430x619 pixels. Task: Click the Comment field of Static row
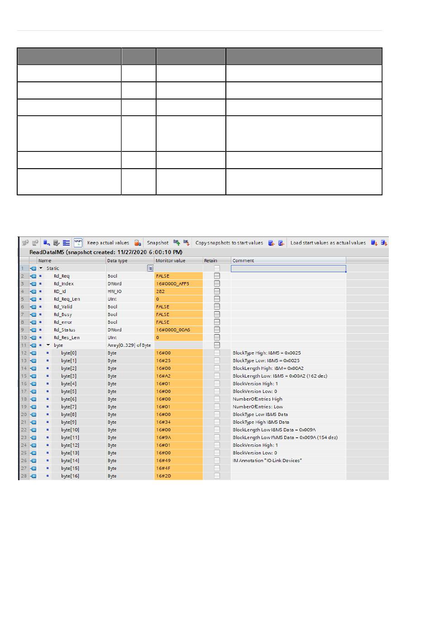click(288, 269)
